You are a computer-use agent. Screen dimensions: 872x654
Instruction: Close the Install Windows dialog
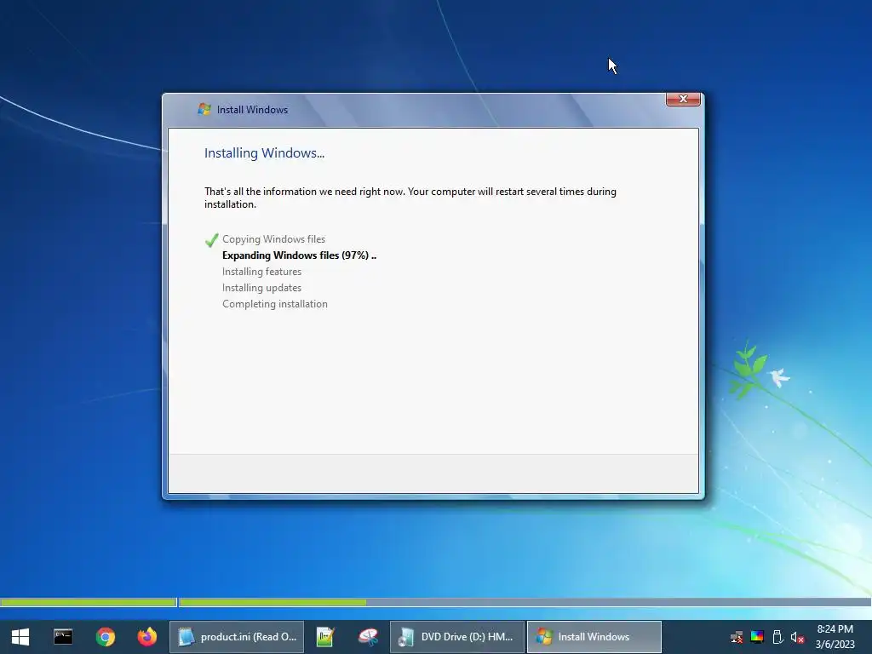click(x=683, y=99)
